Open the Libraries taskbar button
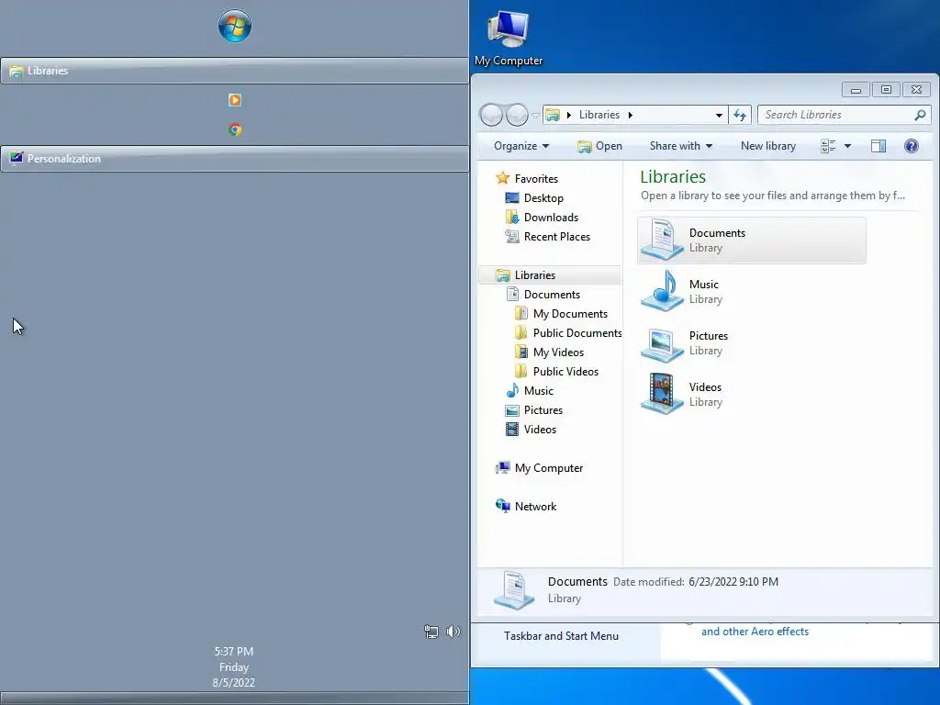 coord(234,71)
